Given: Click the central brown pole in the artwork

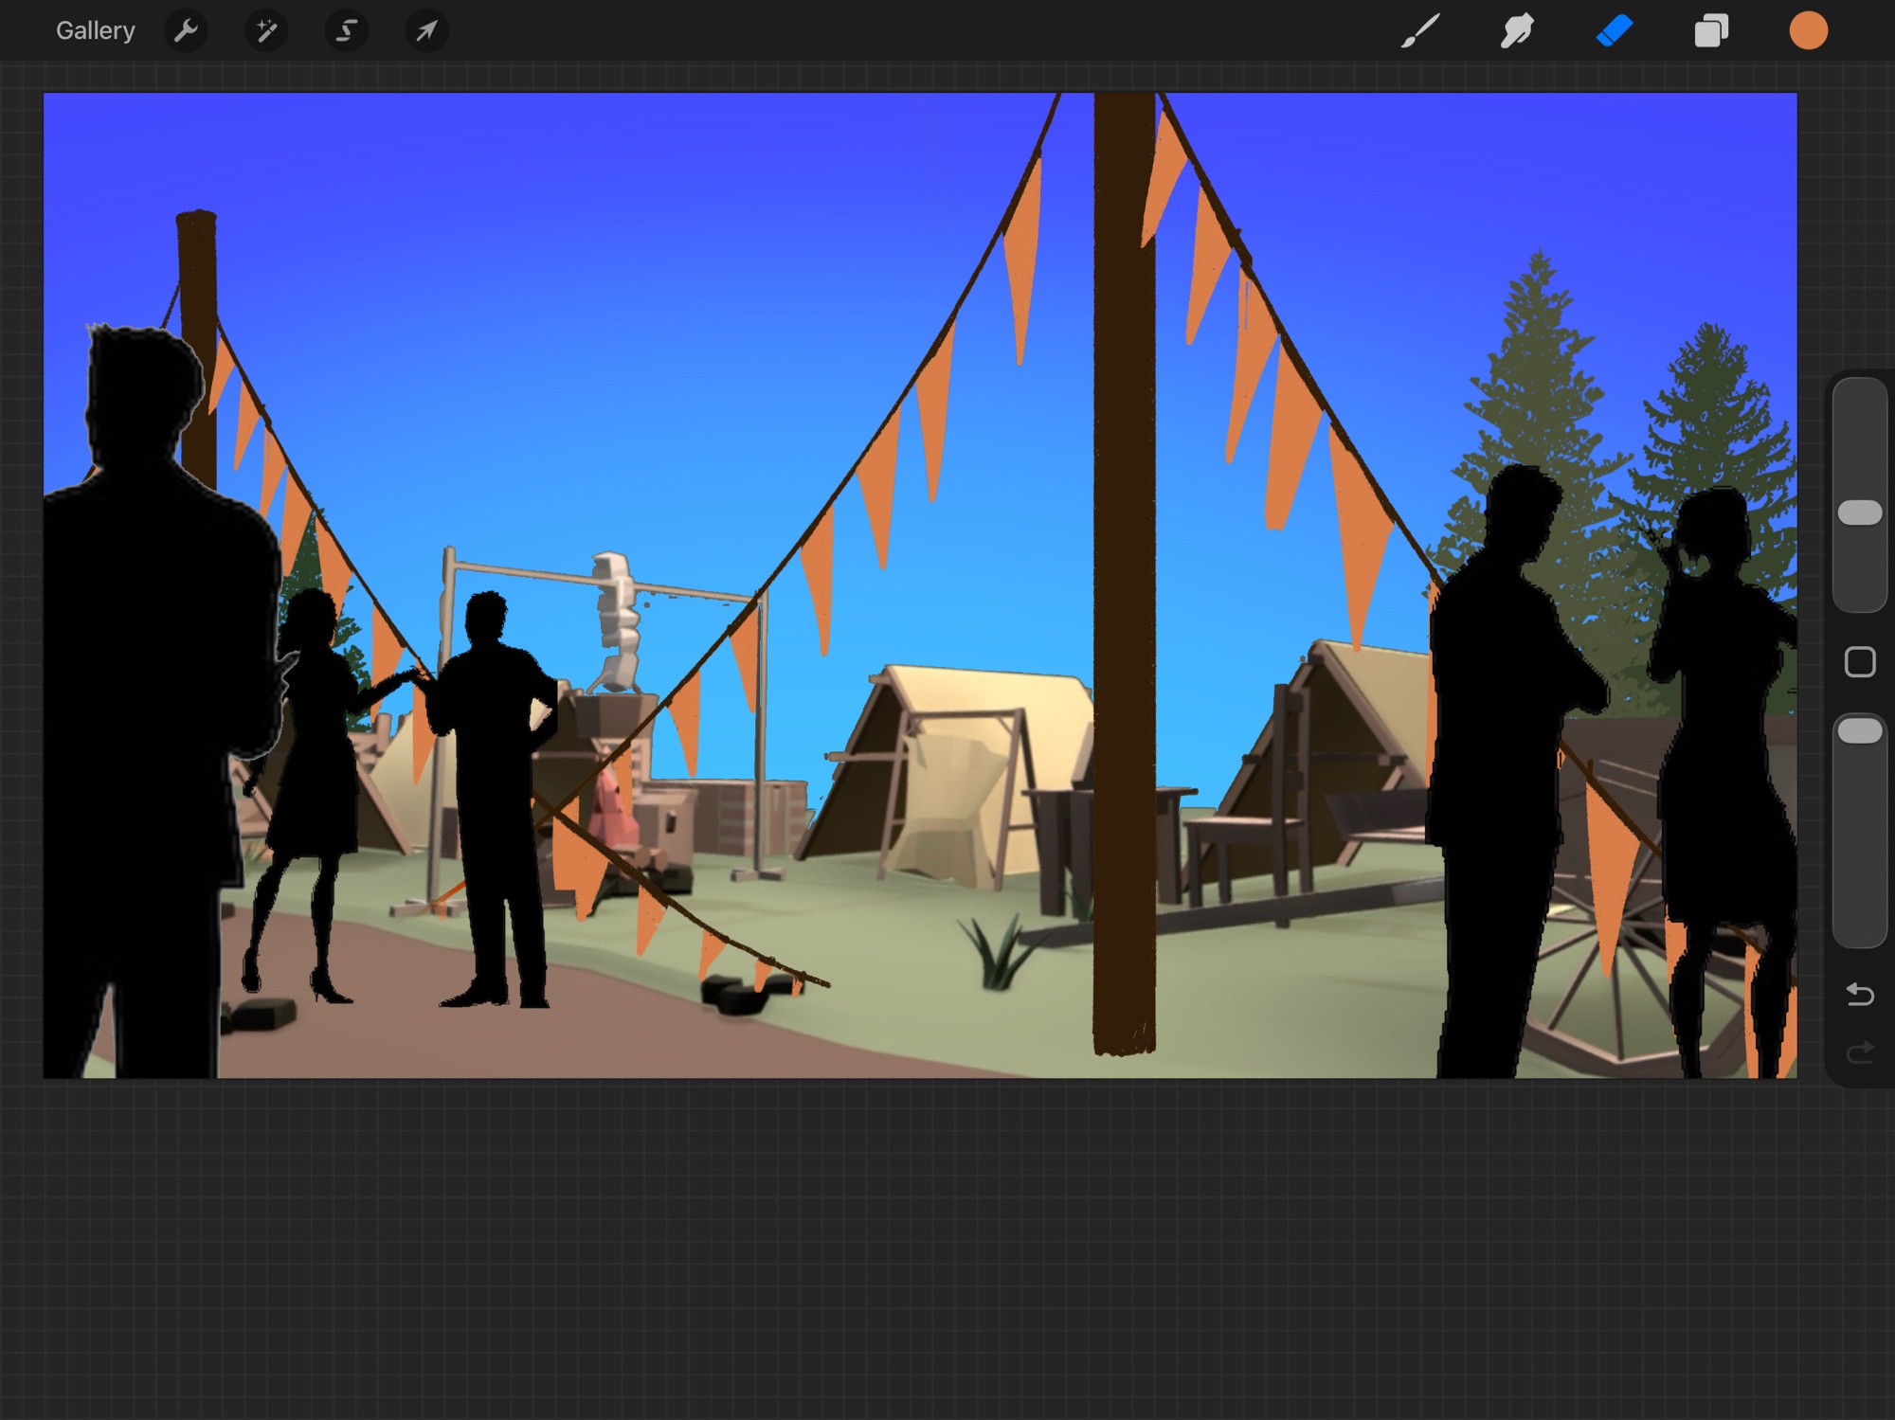Looking at the screenshot, I should click(x=1125, y=568).
